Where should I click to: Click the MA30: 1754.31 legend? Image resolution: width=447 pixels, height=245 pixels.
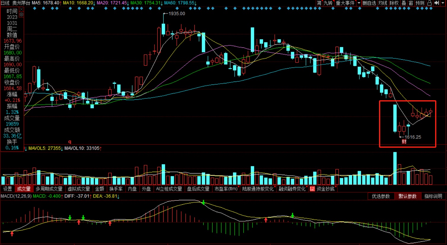[147, 3]
